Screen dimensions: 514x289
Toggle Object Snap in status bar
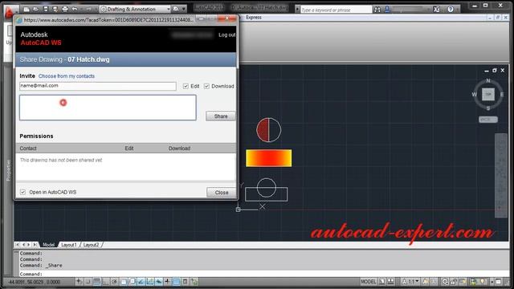123,282
